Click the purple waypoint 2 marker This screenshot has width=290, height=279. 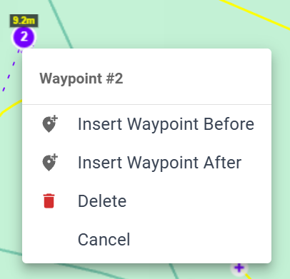tap(24, 37)
